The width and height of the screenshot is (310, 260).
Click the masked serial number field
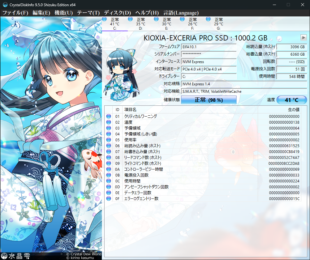pos(209,54)
